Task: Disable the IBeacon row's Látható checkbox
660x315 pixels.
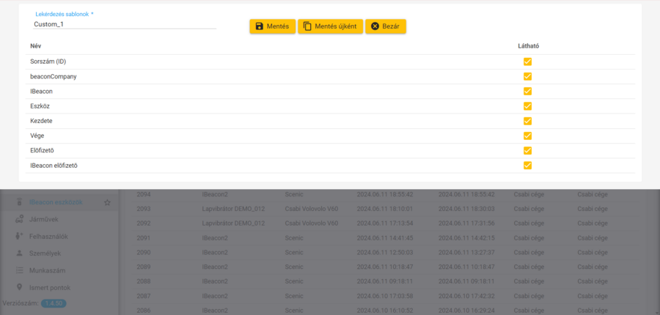Action: tap(527, 92)
